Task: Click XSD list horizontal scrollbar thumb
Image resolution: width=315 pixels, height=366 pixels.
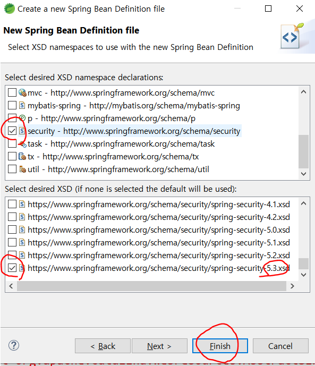Action: (x=152, y=286)
